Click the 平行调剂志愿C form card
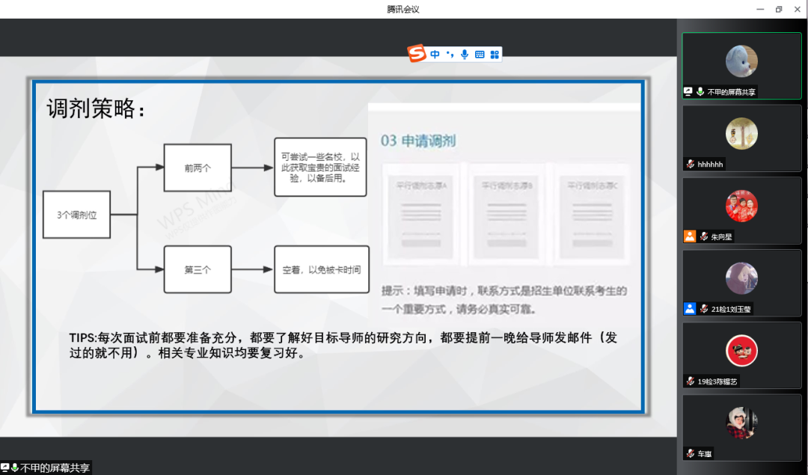Image resolution: width=808 pixels, height=475 pixels. point(592,215)
